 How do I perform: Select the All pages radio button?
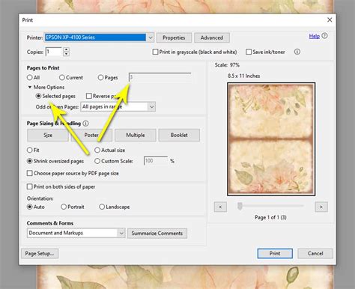(30, 77)
